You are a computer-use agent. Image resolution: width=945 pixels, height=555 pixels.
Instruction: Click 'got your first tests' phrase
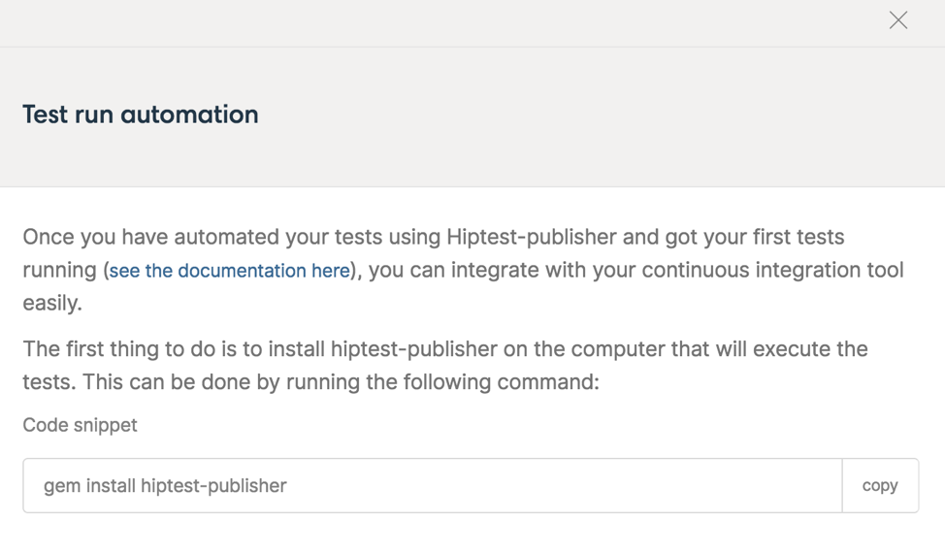coord(755,238)
